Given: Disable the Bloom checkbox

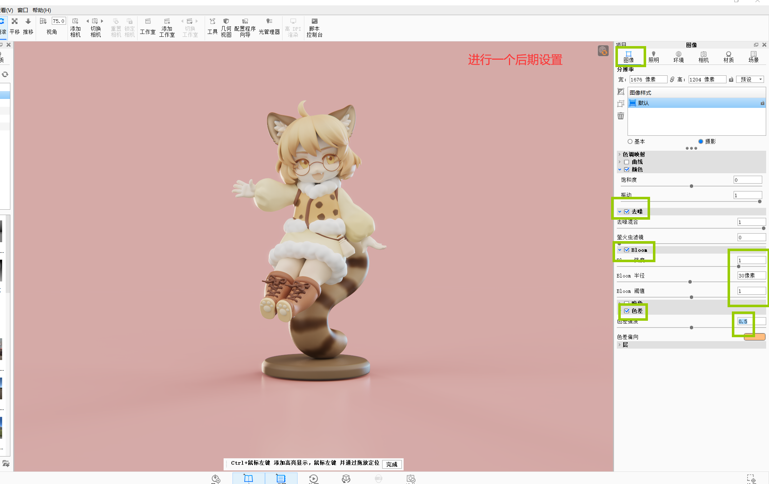Looking at the screenshot, I should (627, 250).
